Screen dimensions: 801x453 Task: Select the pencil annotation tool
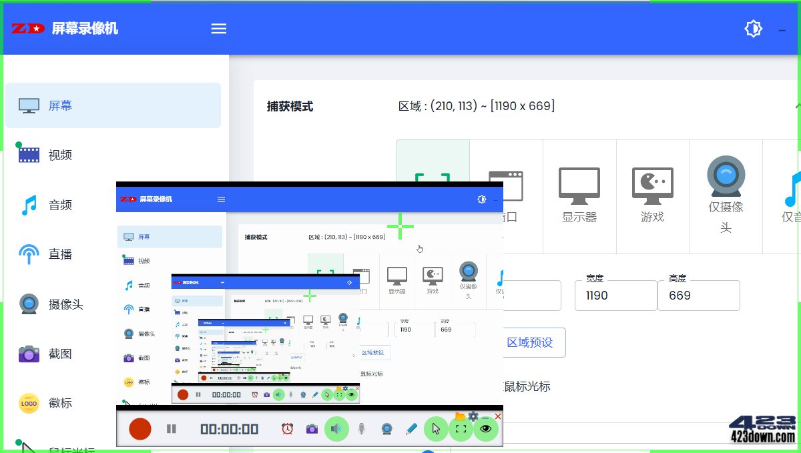[411, 429]
